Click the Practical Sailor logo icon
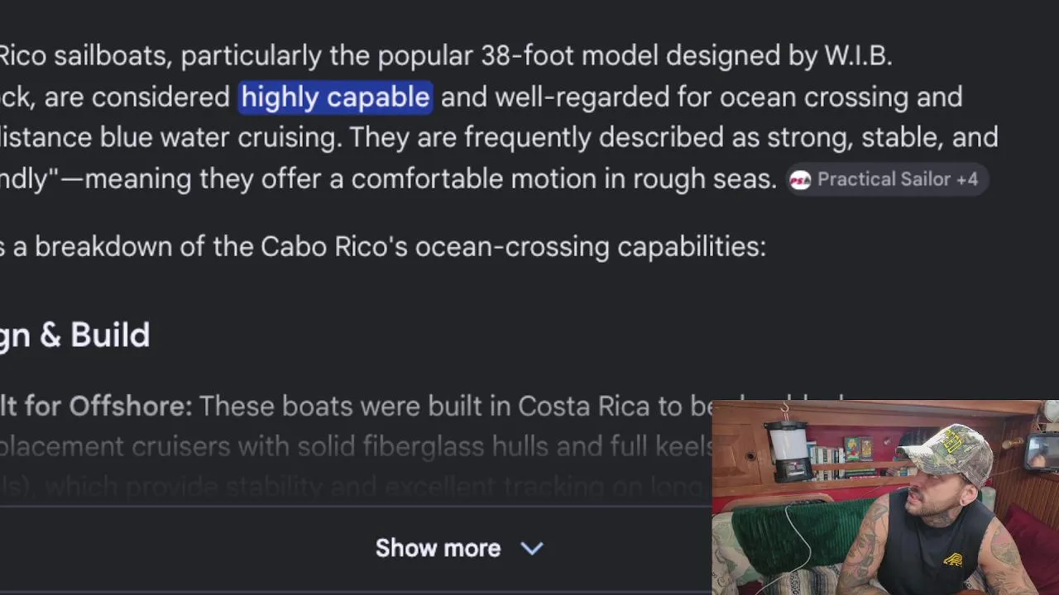 point(800,180)
